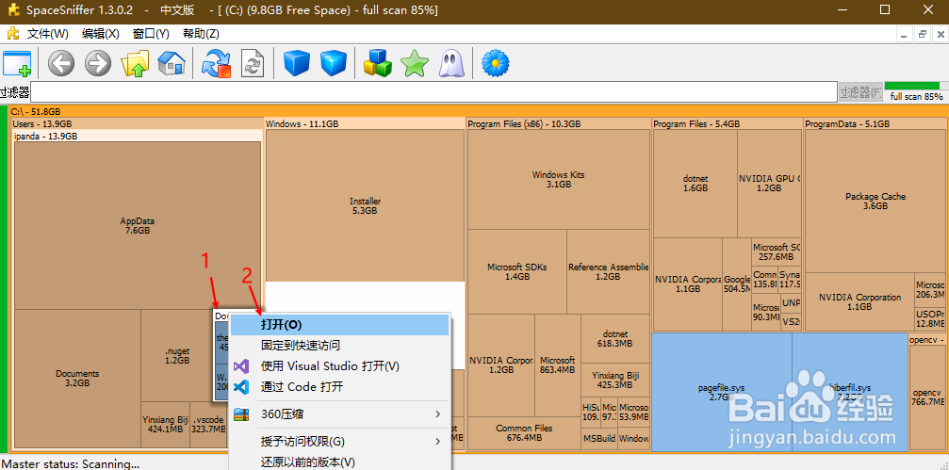Screen dimensions: 949x470
Task: Click the light blue cube more-detail icon
Action: click(334, 63)
